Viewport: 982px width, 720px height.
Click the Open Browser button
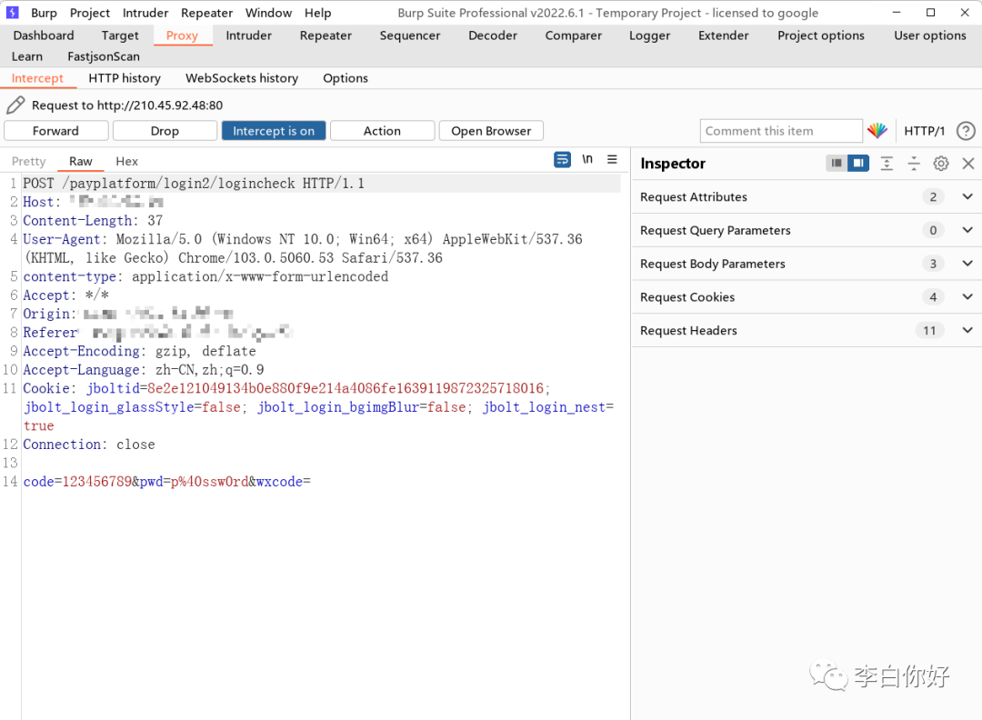pyautogui.click(x=491, y=131)
